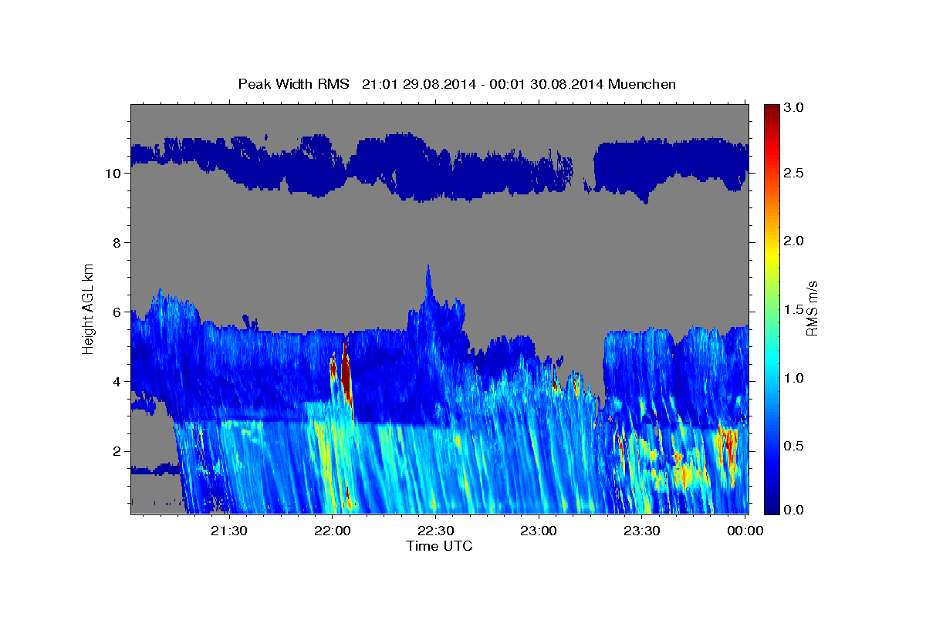Click the height tick label 4
This screenshot has width=926, height=617.
[115, 382]
